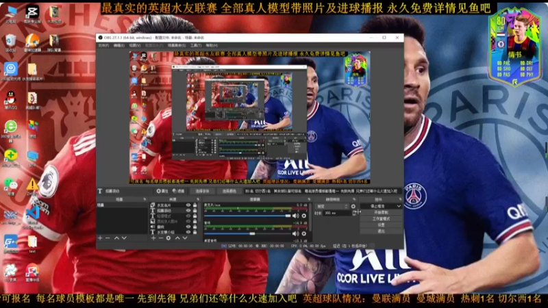This screenshot has width=548, height=308.
Task: Pop out the Audio Mixer dock icon
Action: pos(309,199)
